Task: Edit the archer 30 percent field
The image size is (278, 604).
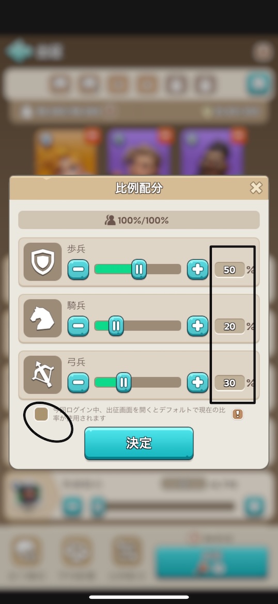Action: [229, 383]
